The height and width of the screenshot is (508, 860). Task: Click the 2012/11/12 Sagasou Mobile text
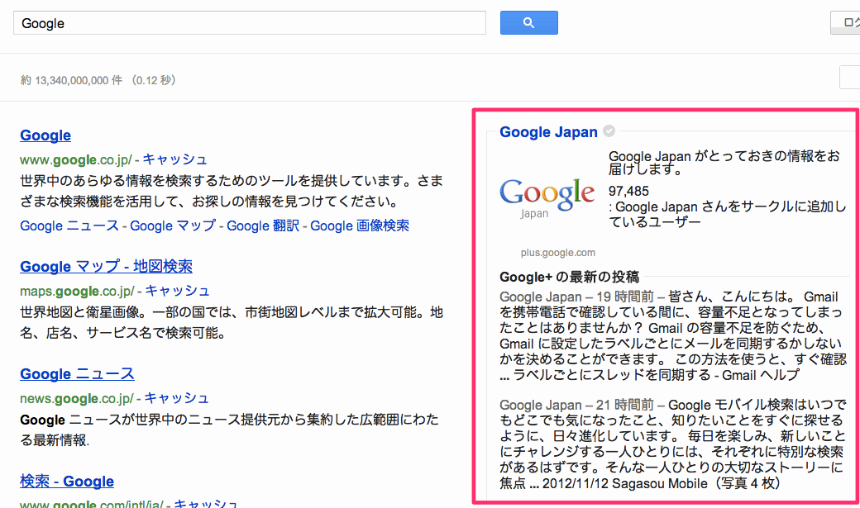624,483
